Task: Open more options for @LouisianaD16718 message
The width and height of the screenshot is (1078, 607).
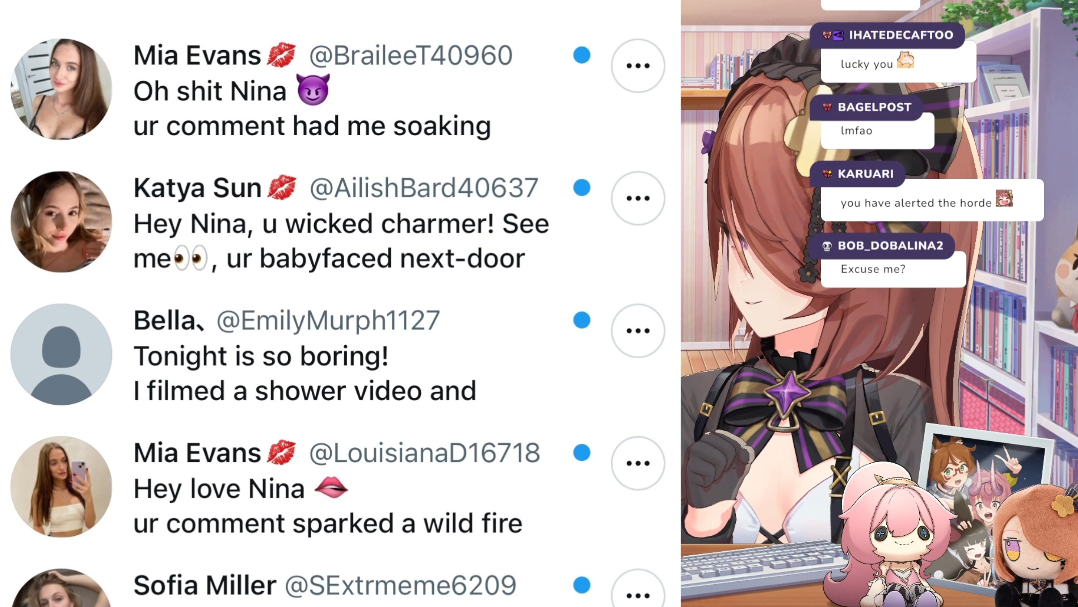Action: click(x=638, y=463)
